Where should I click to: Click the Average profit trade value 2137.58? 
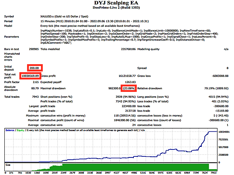130,111
